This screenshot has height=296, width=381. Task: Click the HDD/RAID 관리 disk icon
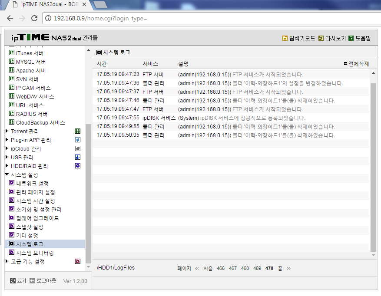tap(78, 166)
